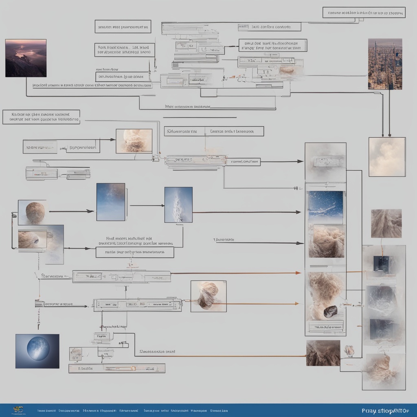Click the fluffy object image beside orange arrow
The image size is (417, 417).
pyautogui.click(x=208, y=296)
